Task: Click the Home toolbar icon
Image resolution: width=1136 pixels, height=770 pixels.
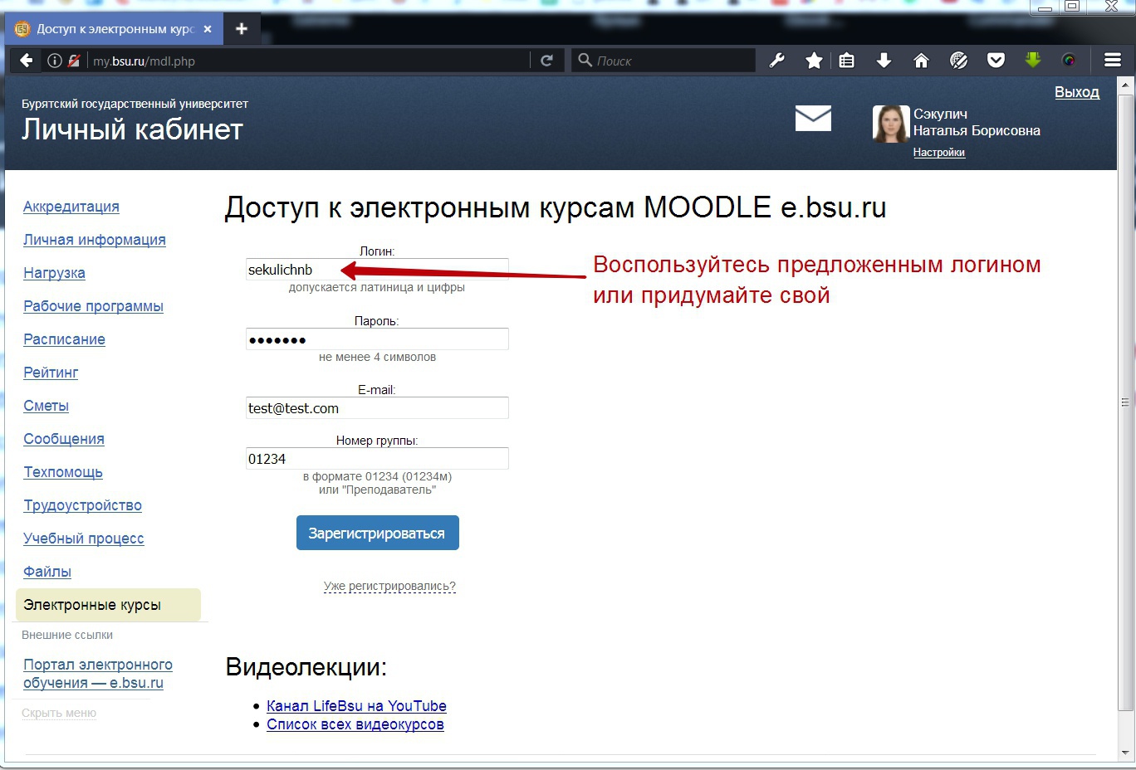Action: click(x=921, y=60)
